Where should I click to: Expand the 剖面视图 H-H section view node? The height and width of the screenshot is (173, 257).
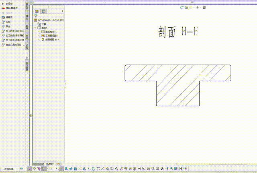39,40
